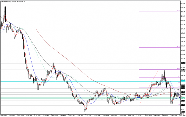Click the '1 Nov 2000' date label
Image resolution: width=186 pixels, height=117 pixels.
(123, 115)
